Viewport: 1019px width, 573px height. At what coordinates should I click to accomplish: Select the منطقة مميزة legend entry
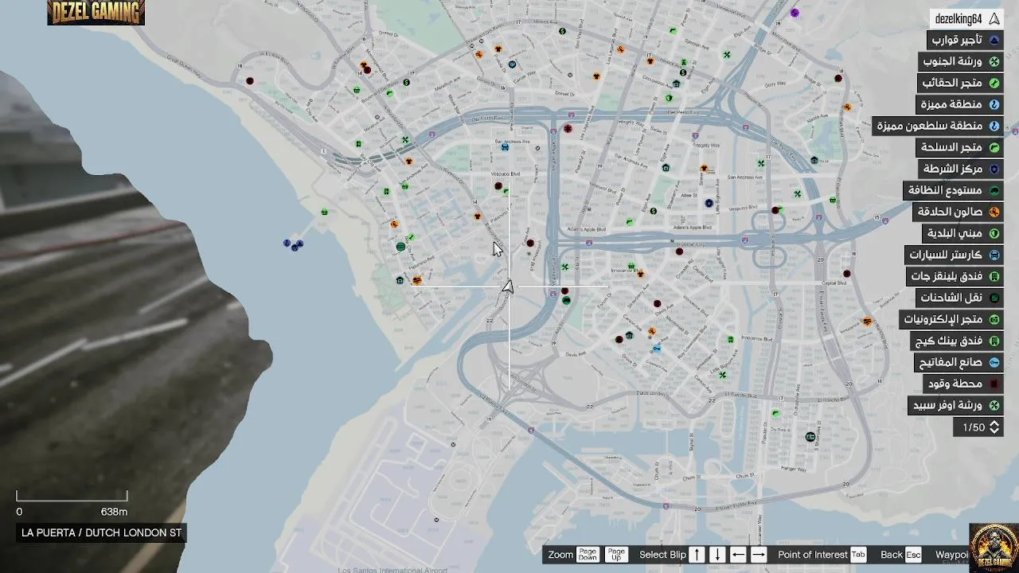(x=960, y=104)
